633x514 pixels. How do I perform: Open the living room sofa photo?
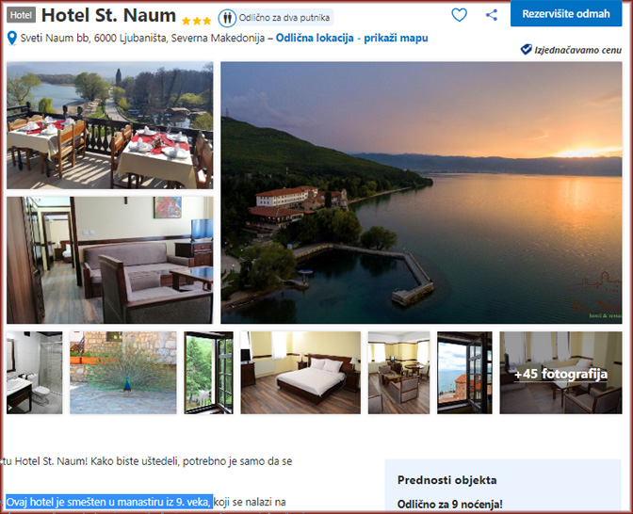(110, 260)
